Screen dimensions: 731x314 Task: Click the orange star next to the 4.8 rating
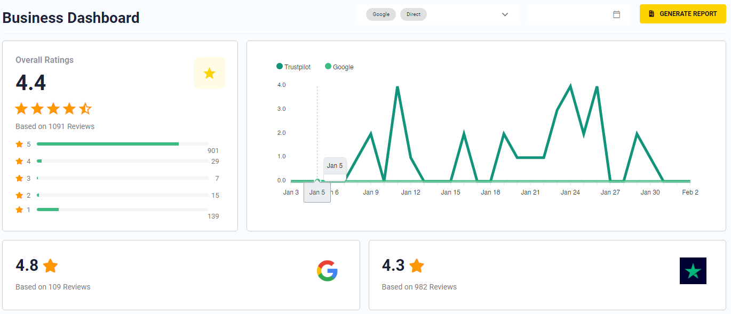(51, 265)
